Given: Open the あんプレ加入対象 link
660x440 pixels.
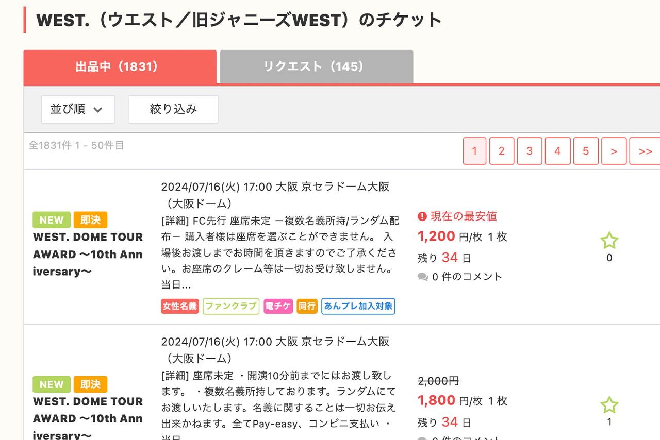Looking at the screenshot, I should 358,306.
